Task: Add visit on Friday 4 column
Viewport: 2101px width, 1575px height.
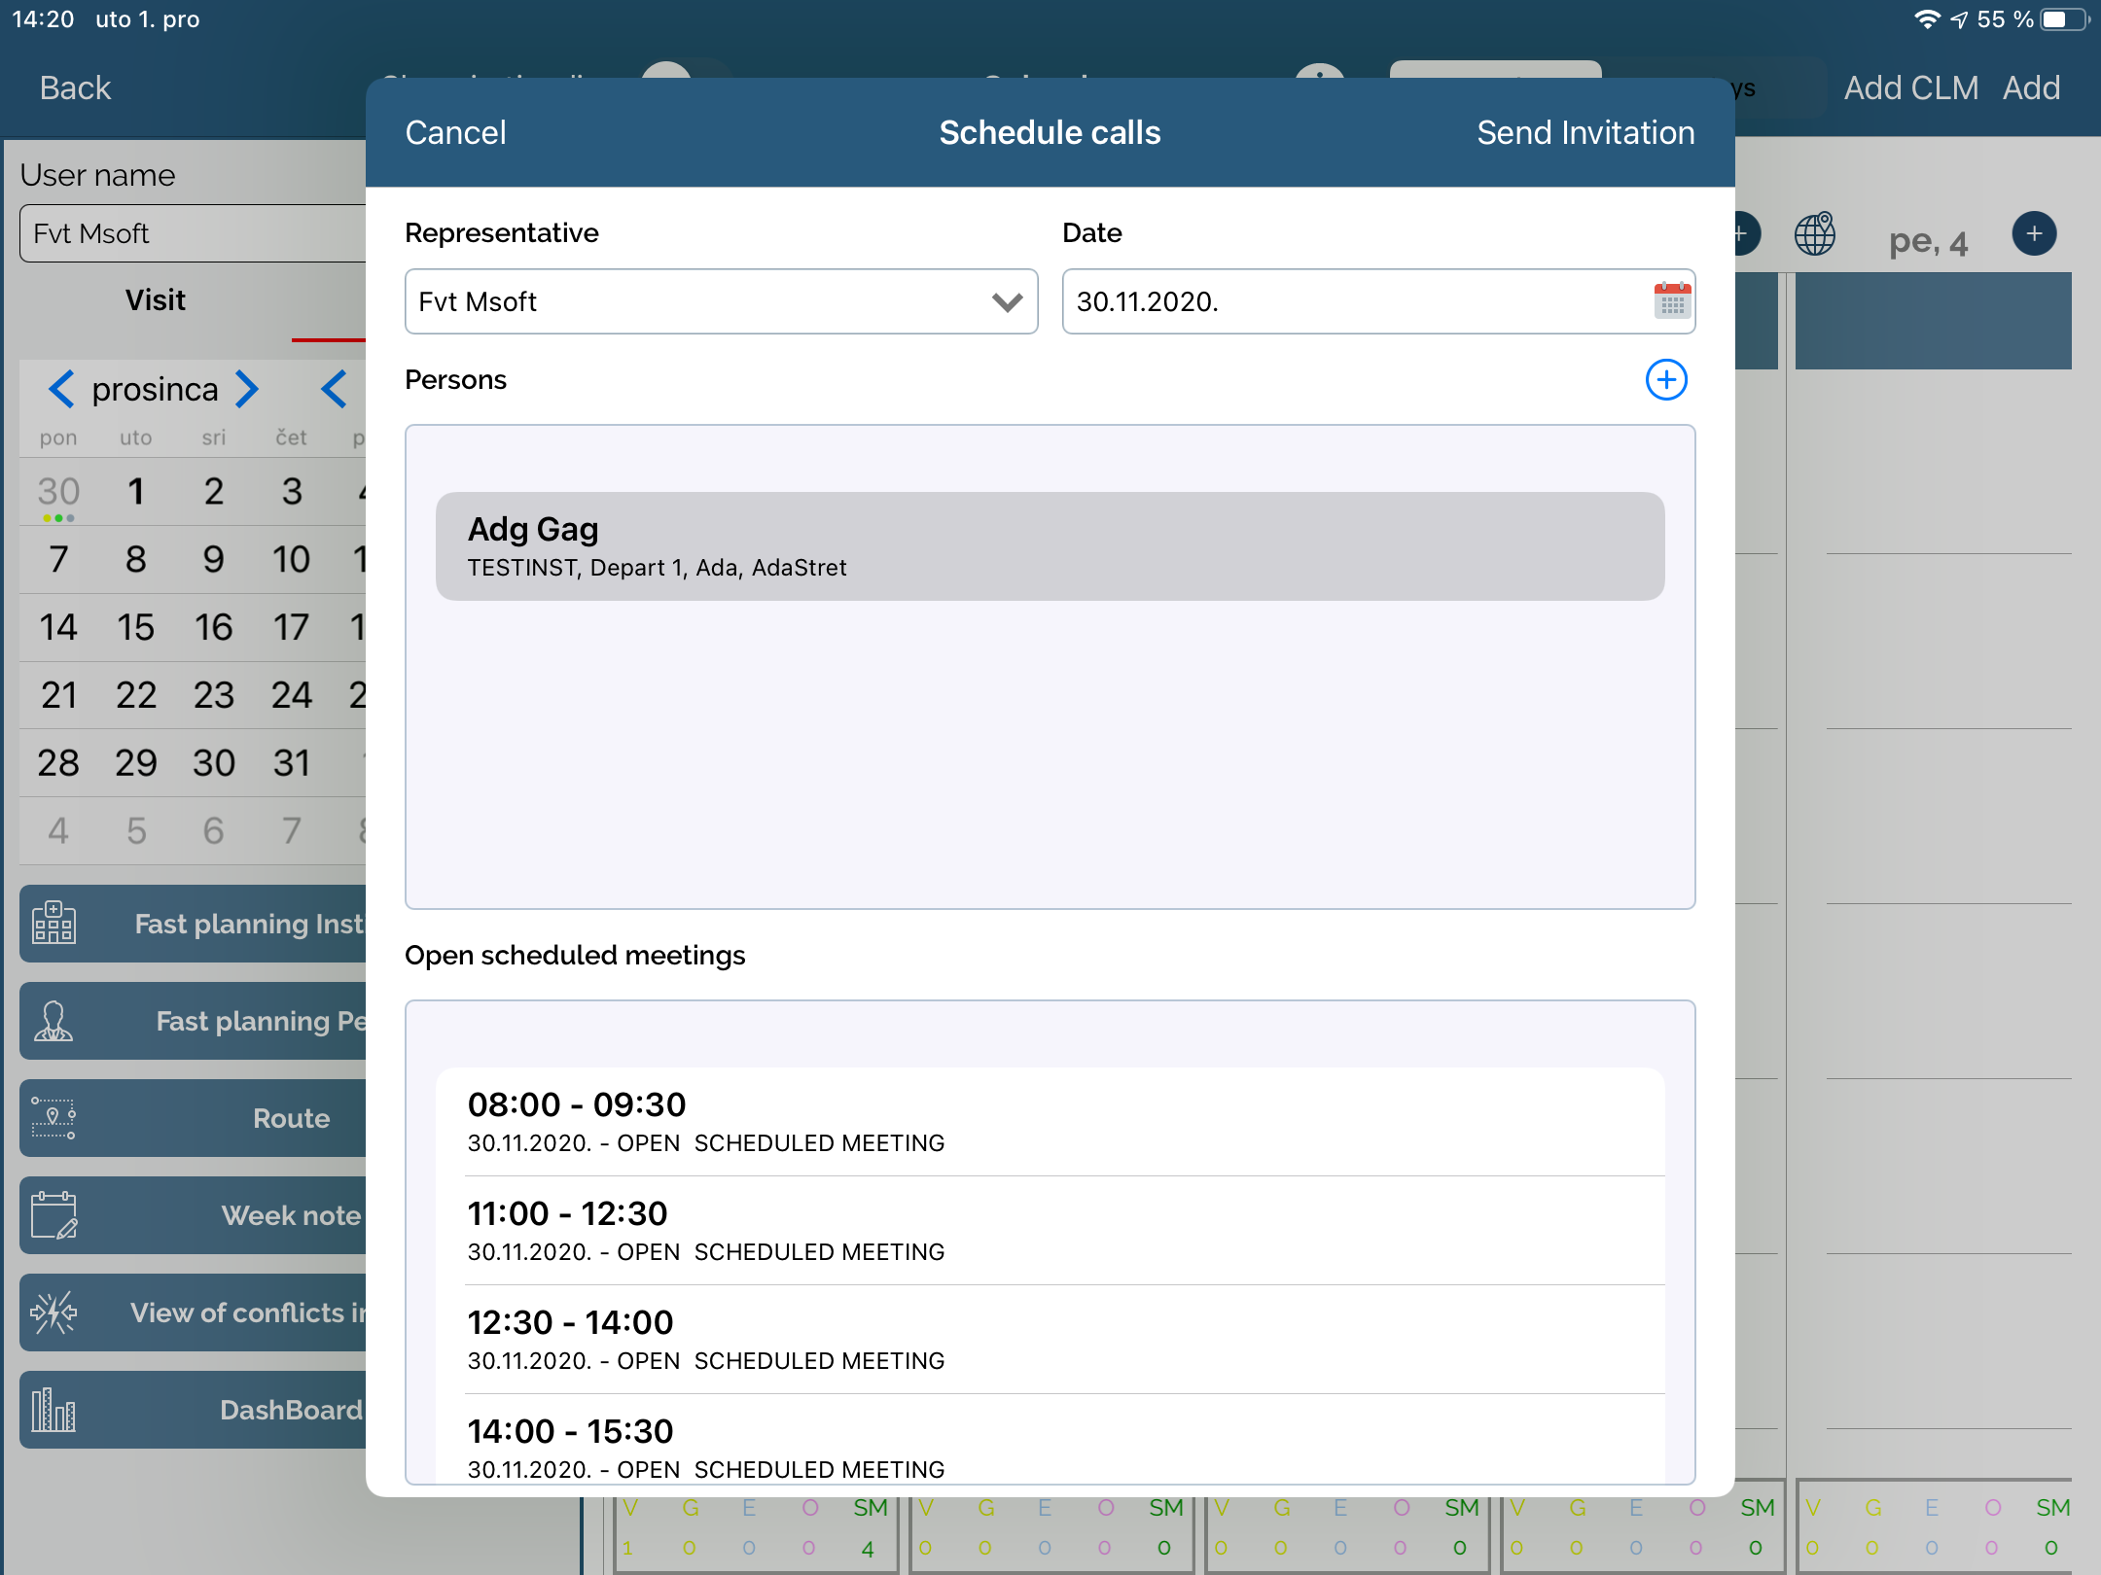Action: tap(2034, 234)
